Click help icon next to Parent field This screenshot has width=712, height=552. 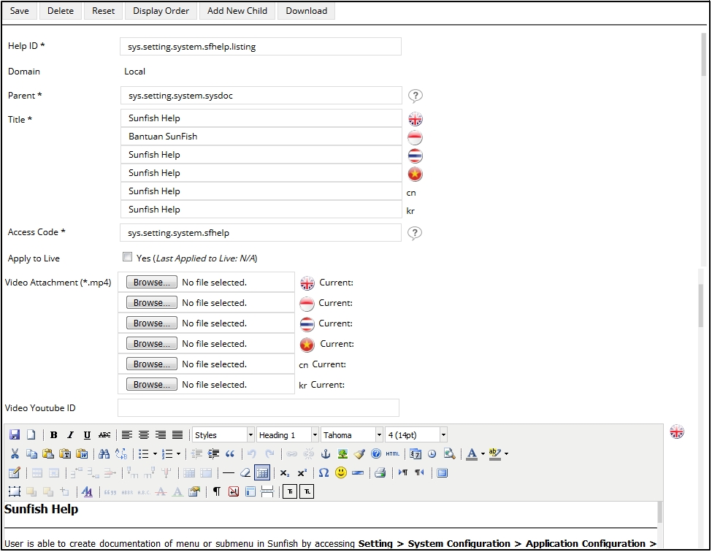coord(415,96)
